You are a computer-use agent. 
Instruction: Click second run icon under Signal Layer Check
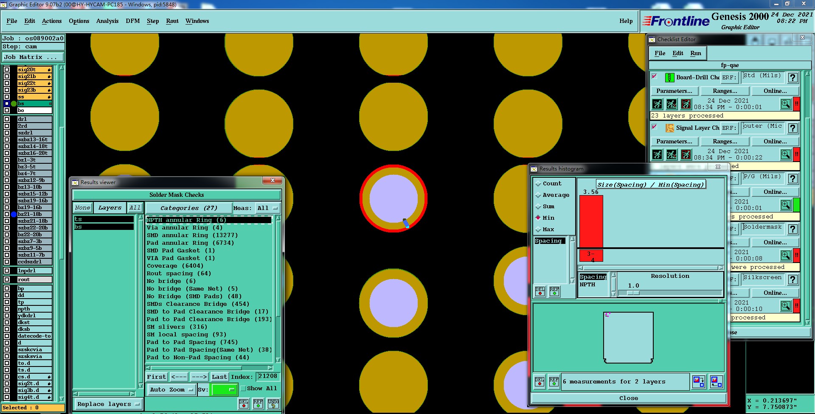click(672, 154)
